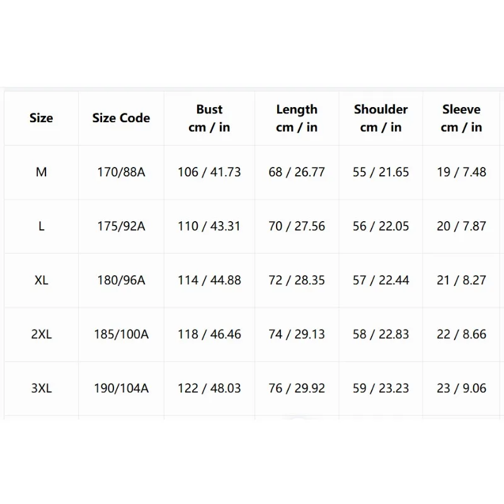
Task: Click size code 170/88A
Action: point(121,172)
